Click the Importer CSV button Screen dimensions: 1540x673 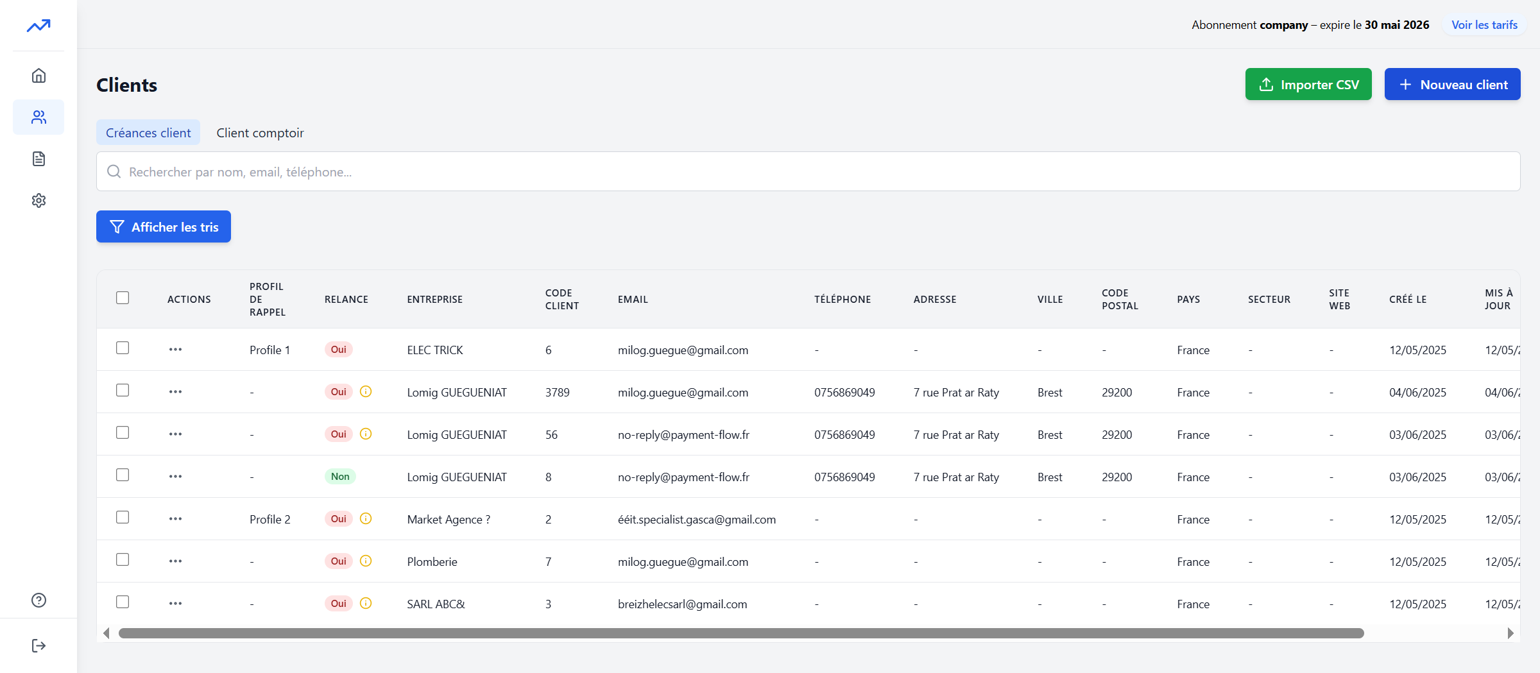pyautogui.click(x=1308, y=85)
